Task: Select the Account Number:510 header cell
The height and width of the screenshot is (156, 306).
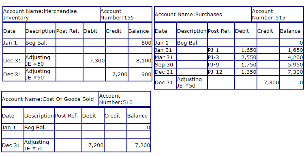Action: coord(125,99)
